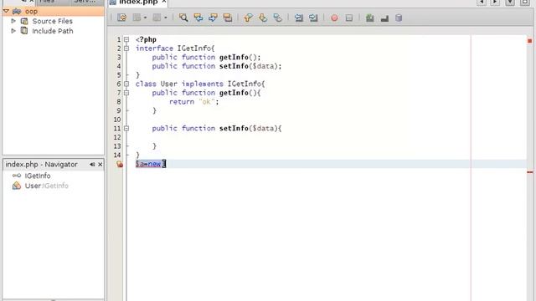536x301 pixels.
Task: Click the Find Selection magnifier icon
Action: (183, 18)
